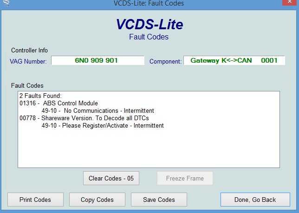Select the Component field Gateway K<->CAN
Image resolution: width=299 pixels, height=213 pixels.
coord(234,60)
